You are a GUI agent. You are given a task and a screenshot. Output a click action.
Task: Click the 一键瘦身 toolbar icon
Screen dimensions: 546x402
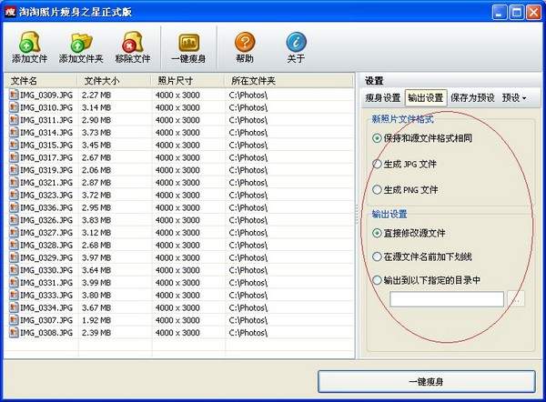tap(188, 43)
